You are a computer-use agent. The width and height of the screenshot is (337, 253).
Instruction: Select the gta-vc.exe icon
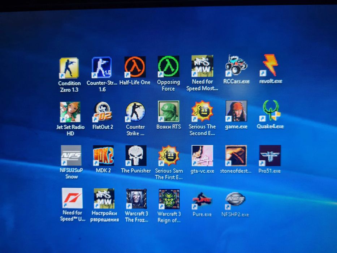click(202, 155)
